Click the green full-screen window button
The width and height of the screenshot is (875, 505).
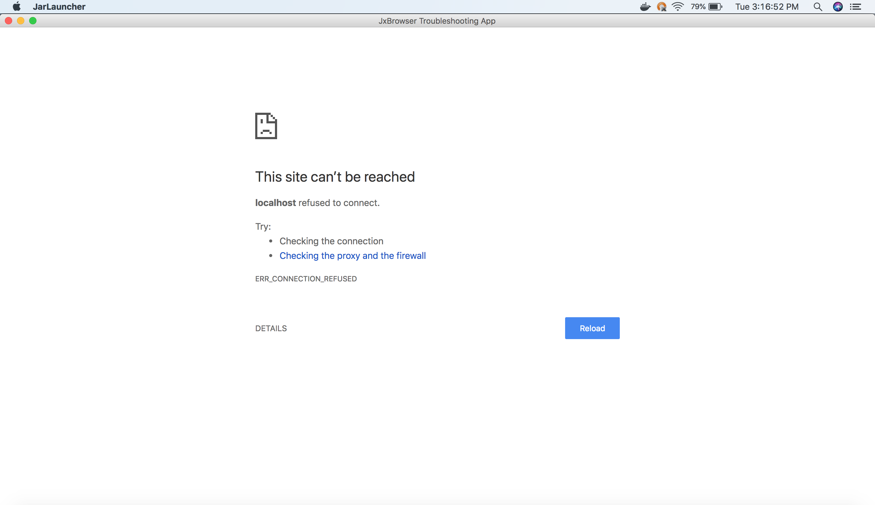tap(33, 21)
